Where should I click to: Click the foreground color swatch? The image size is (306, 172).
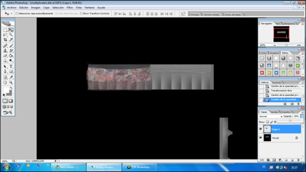pyautogui.click(x=6, y=90)
